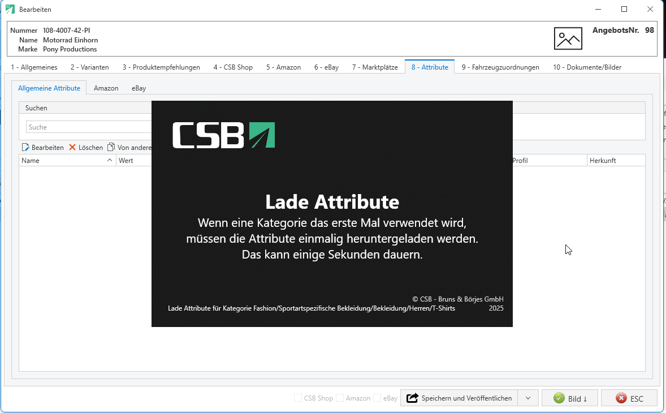
Task: Click the AngebotsNr. value 98
Action: coord(650,30)
